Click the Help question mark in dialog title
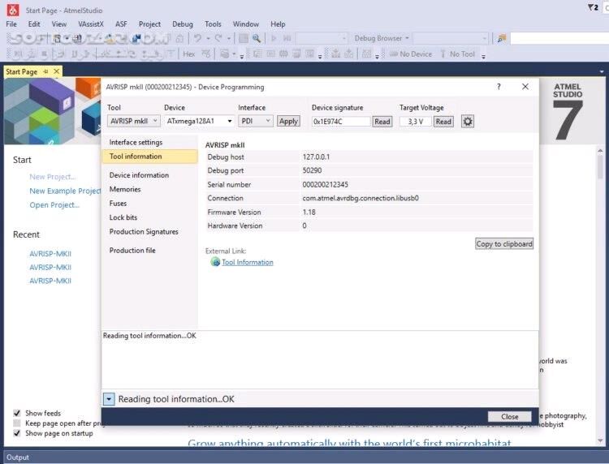Screen dimensions: 609x464 click(499, 87)
